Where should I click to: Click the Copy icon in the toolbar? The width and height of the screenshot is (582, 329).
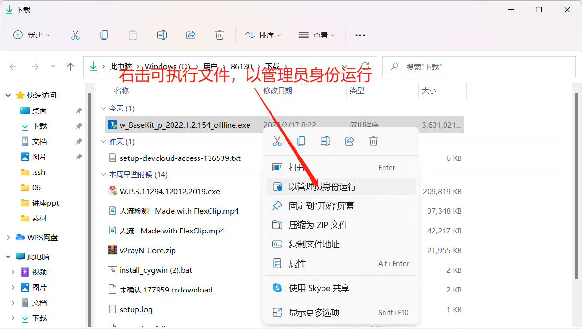tap(104, 35)
